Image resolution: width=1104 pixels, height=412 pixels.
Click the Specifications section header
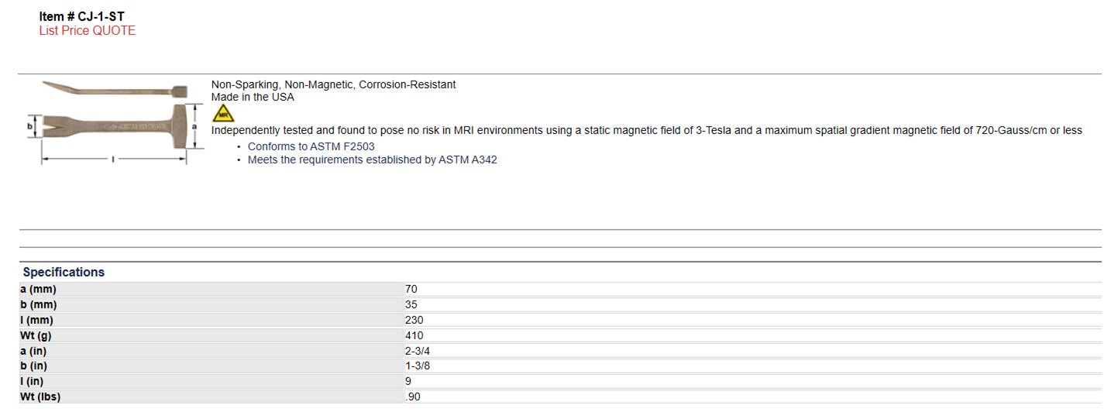coord(64,272)
